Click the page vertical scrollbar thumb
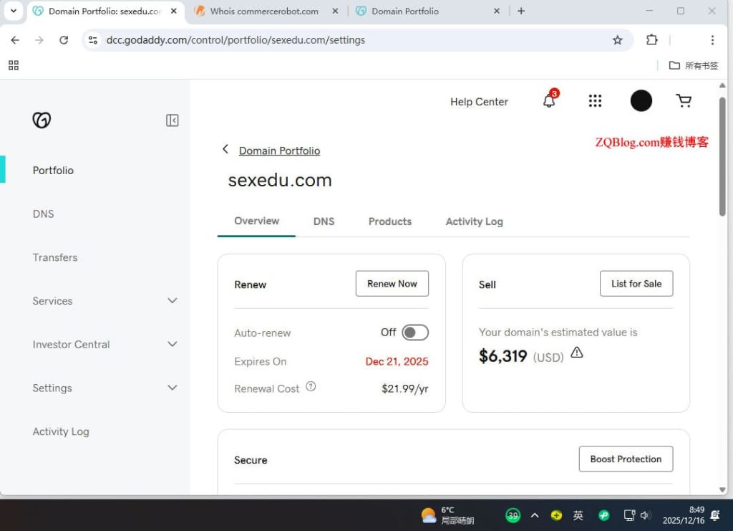 722,157
